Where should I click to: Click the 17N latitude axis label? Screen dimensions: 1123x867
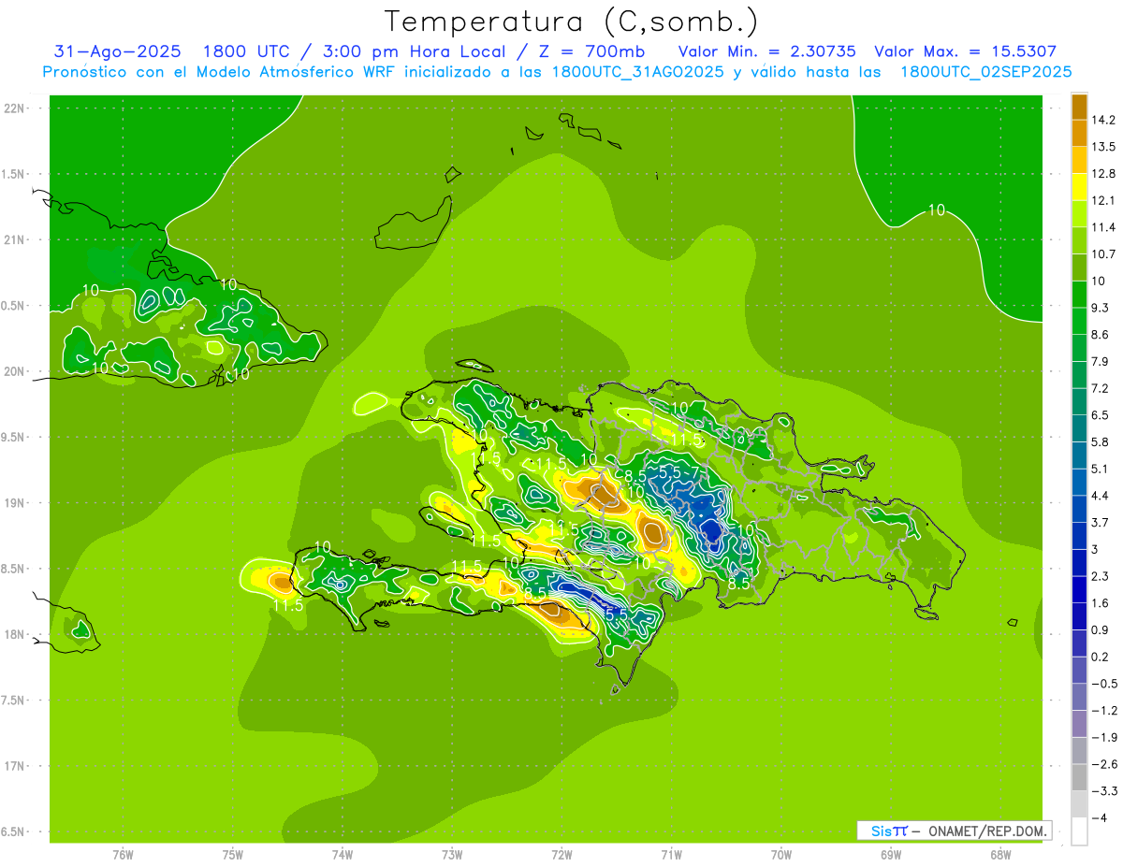[13, 766]
